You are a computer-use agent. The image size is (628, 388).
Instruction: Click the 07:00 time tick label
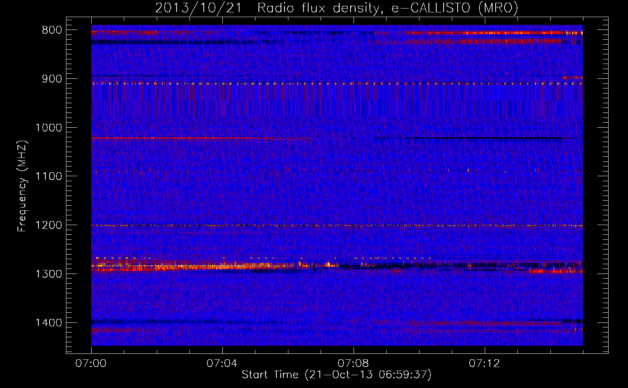(91, 364)
